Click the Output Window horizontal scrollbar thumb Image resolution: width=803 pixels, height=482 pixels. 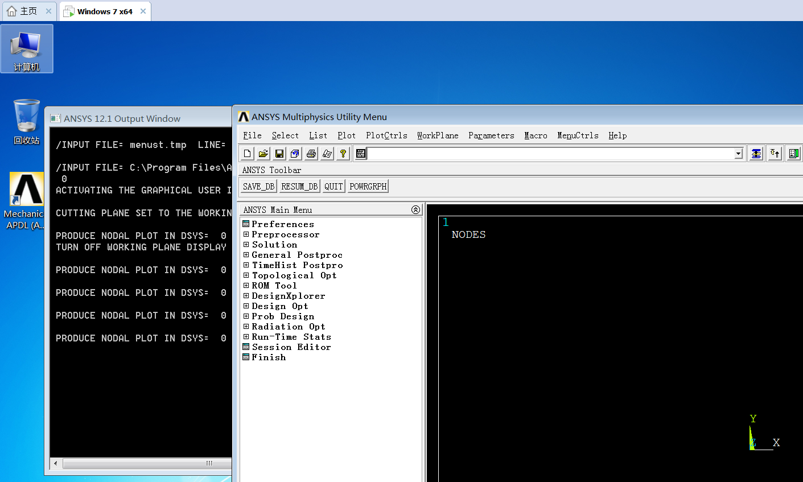tap(147, 463)
